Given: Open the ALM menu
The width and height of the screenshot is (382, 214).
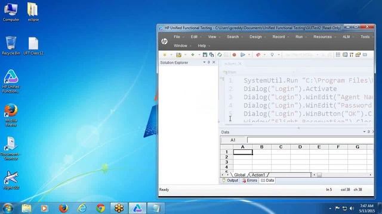Looking at the screenshot, I should pos(346,37).
